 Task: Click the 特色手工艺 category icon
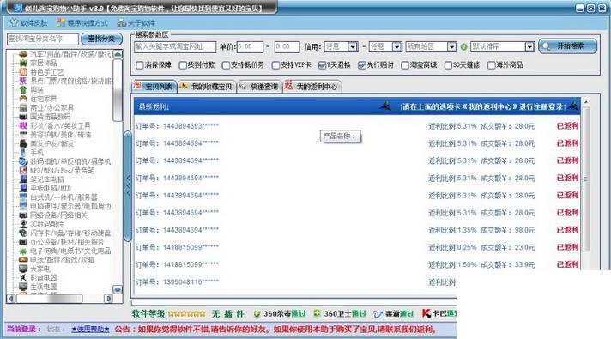point(23,72)
